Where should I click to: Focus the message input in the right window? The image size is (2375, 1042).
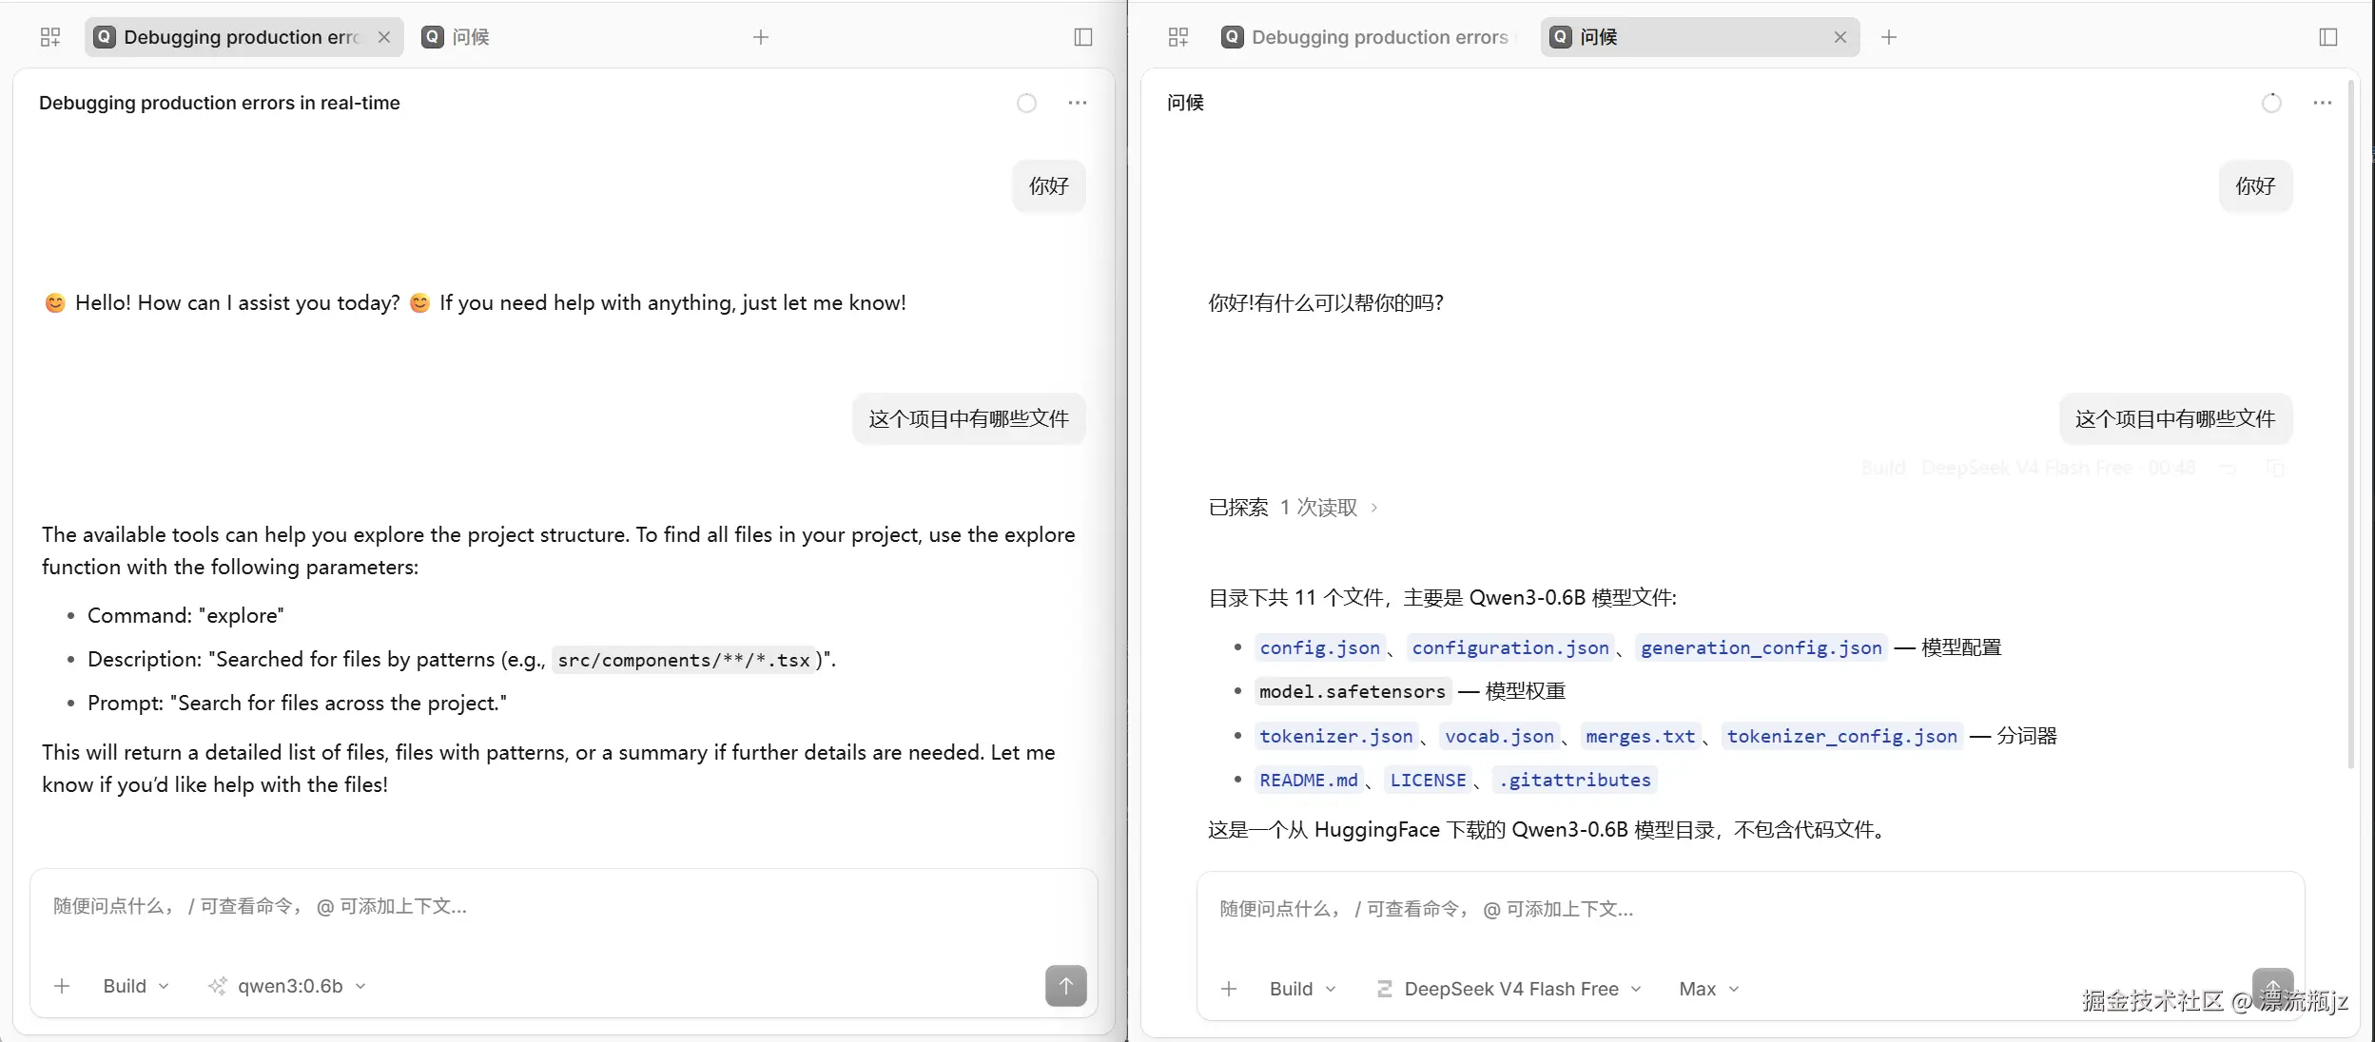[1750, 910]
